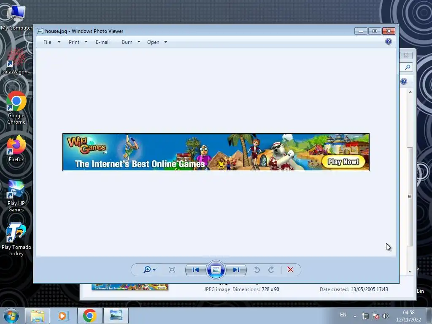Click the Photo Viewer taskbar button
Viewport: 432px width, 324px height.
(116, 316)
